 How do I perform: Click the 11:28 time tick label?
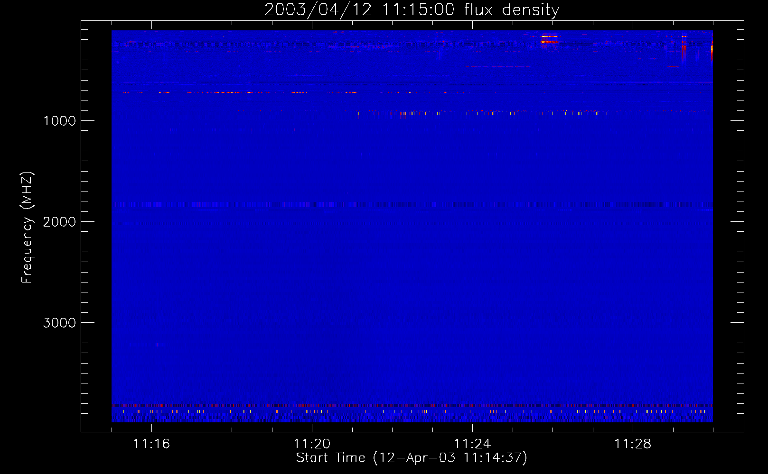(633, 444)
